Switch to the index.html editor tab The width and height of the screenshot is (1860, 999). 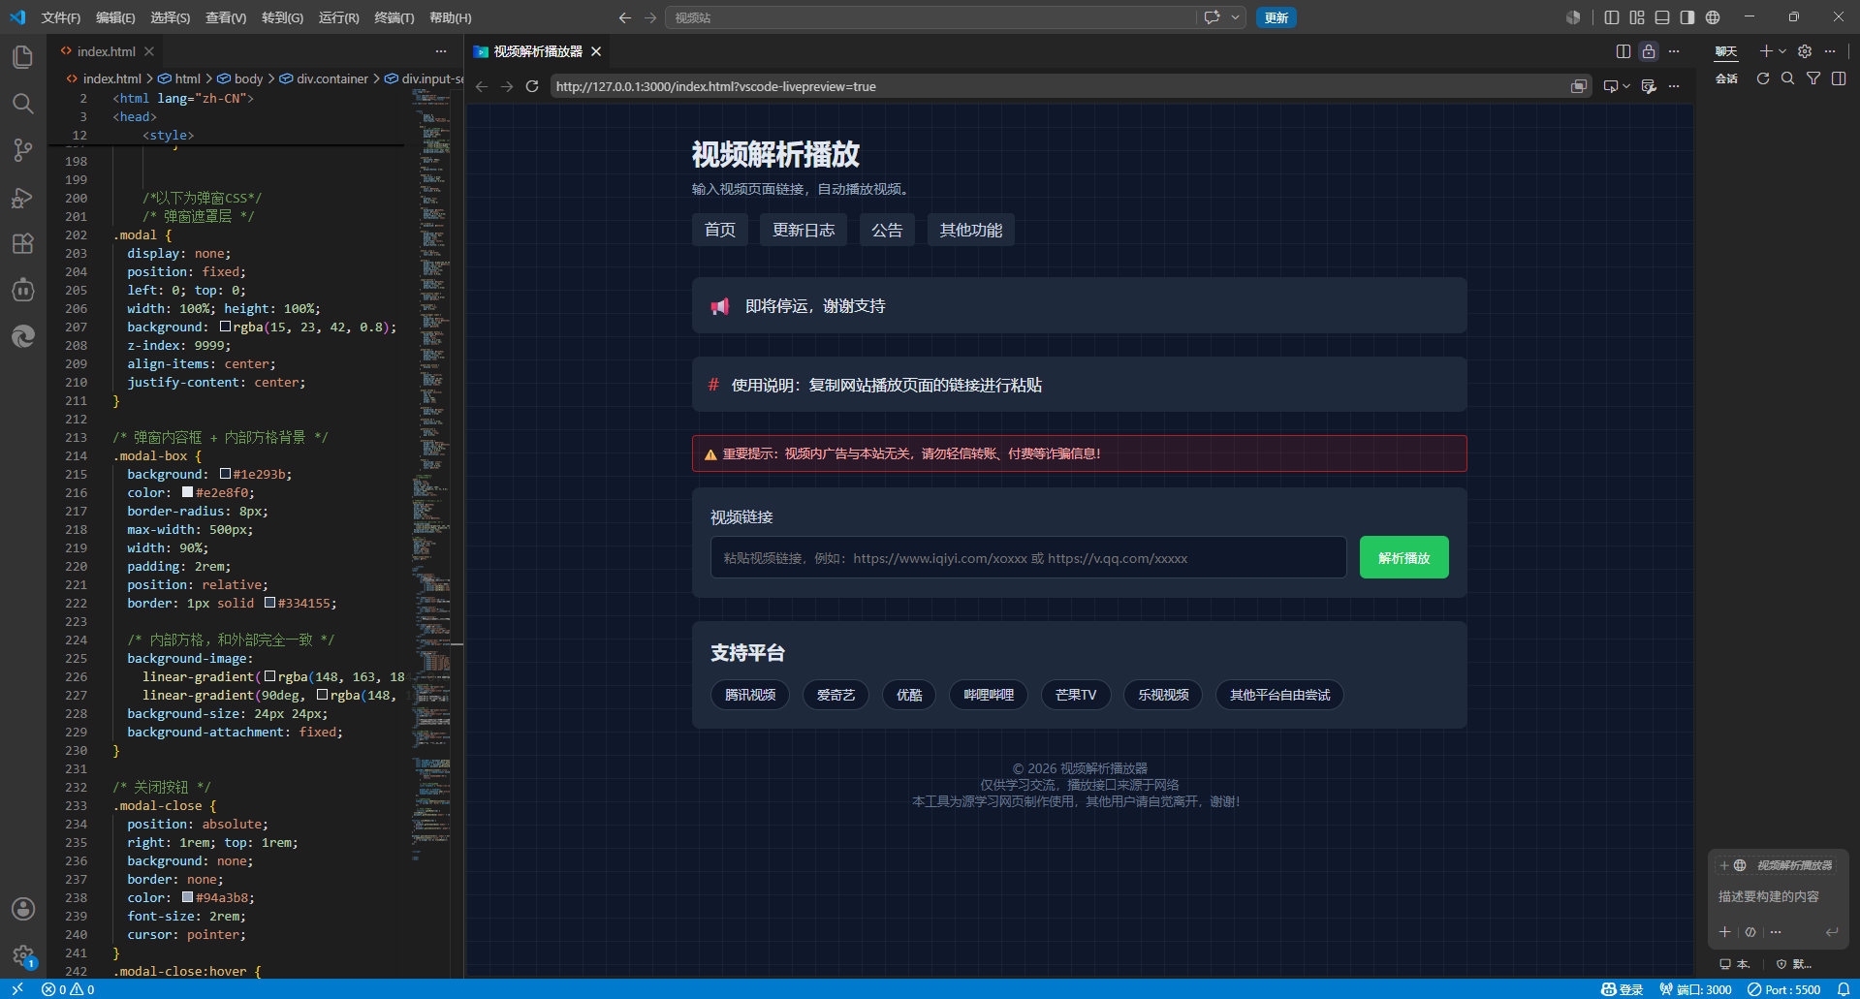(106, 51)
